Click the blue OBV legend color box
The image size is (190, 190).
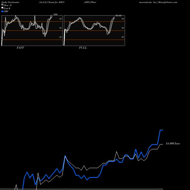pos(2,11)
